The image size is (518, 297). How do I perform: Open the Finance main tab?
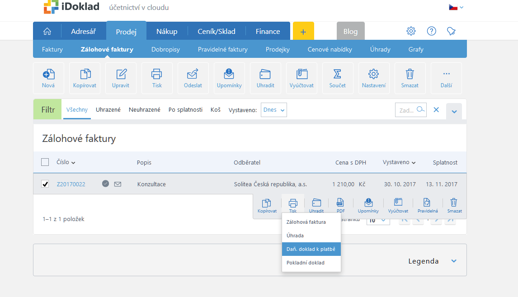pyautogui.click(x=268, y=31)
